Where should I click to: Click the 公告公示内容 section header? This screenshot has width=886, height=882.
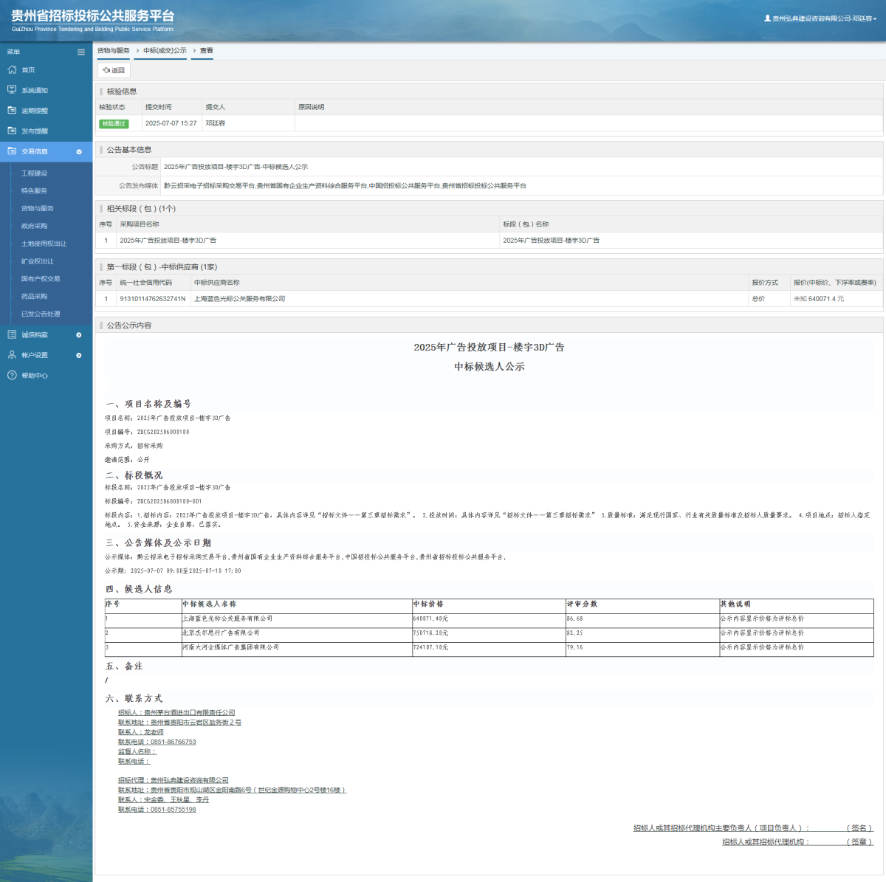(x=129, y=325)
